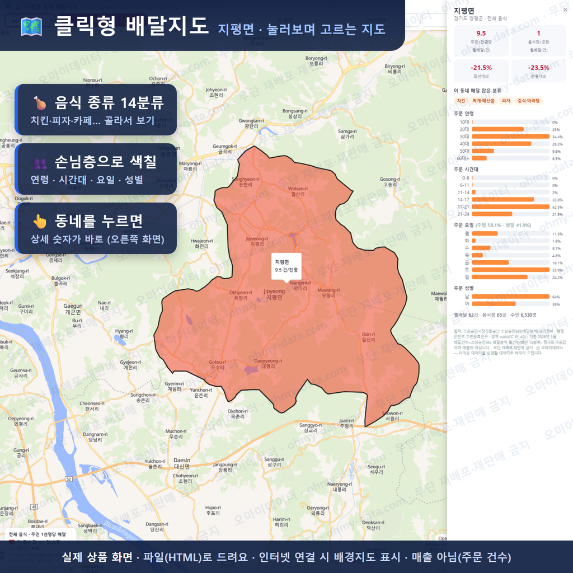Viewport: 573px width, 573px height.
Task: Click the 경기도 양평군 · 전체 음식 subtitle
Action: (480, 18)
